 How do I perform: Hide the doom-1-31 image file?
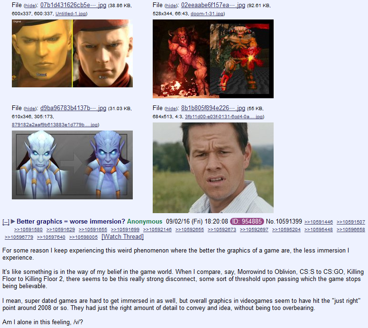pyautogui.click(x=171, y=6)
